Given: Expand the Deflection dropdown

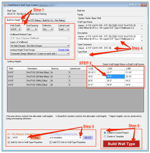Looking at the screenshot, I should point(48,29).
